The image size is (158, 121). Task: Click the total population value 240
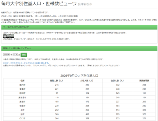(118, 98)
